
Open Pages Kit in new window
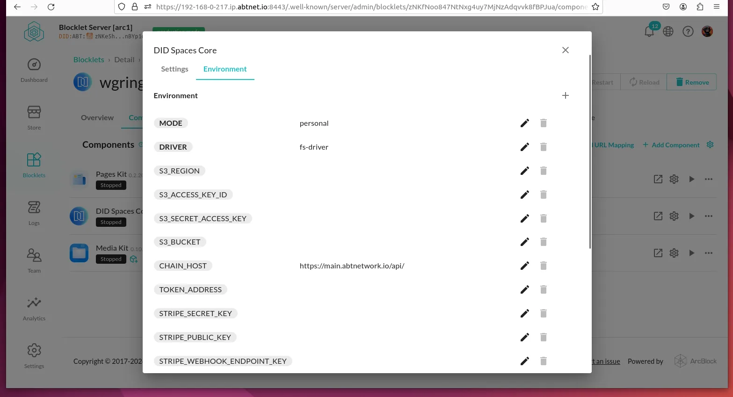click(x=658, y=179)
